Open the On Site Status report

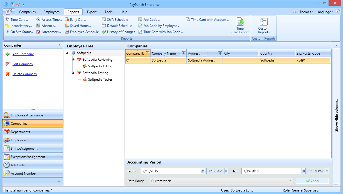[19, 32]
